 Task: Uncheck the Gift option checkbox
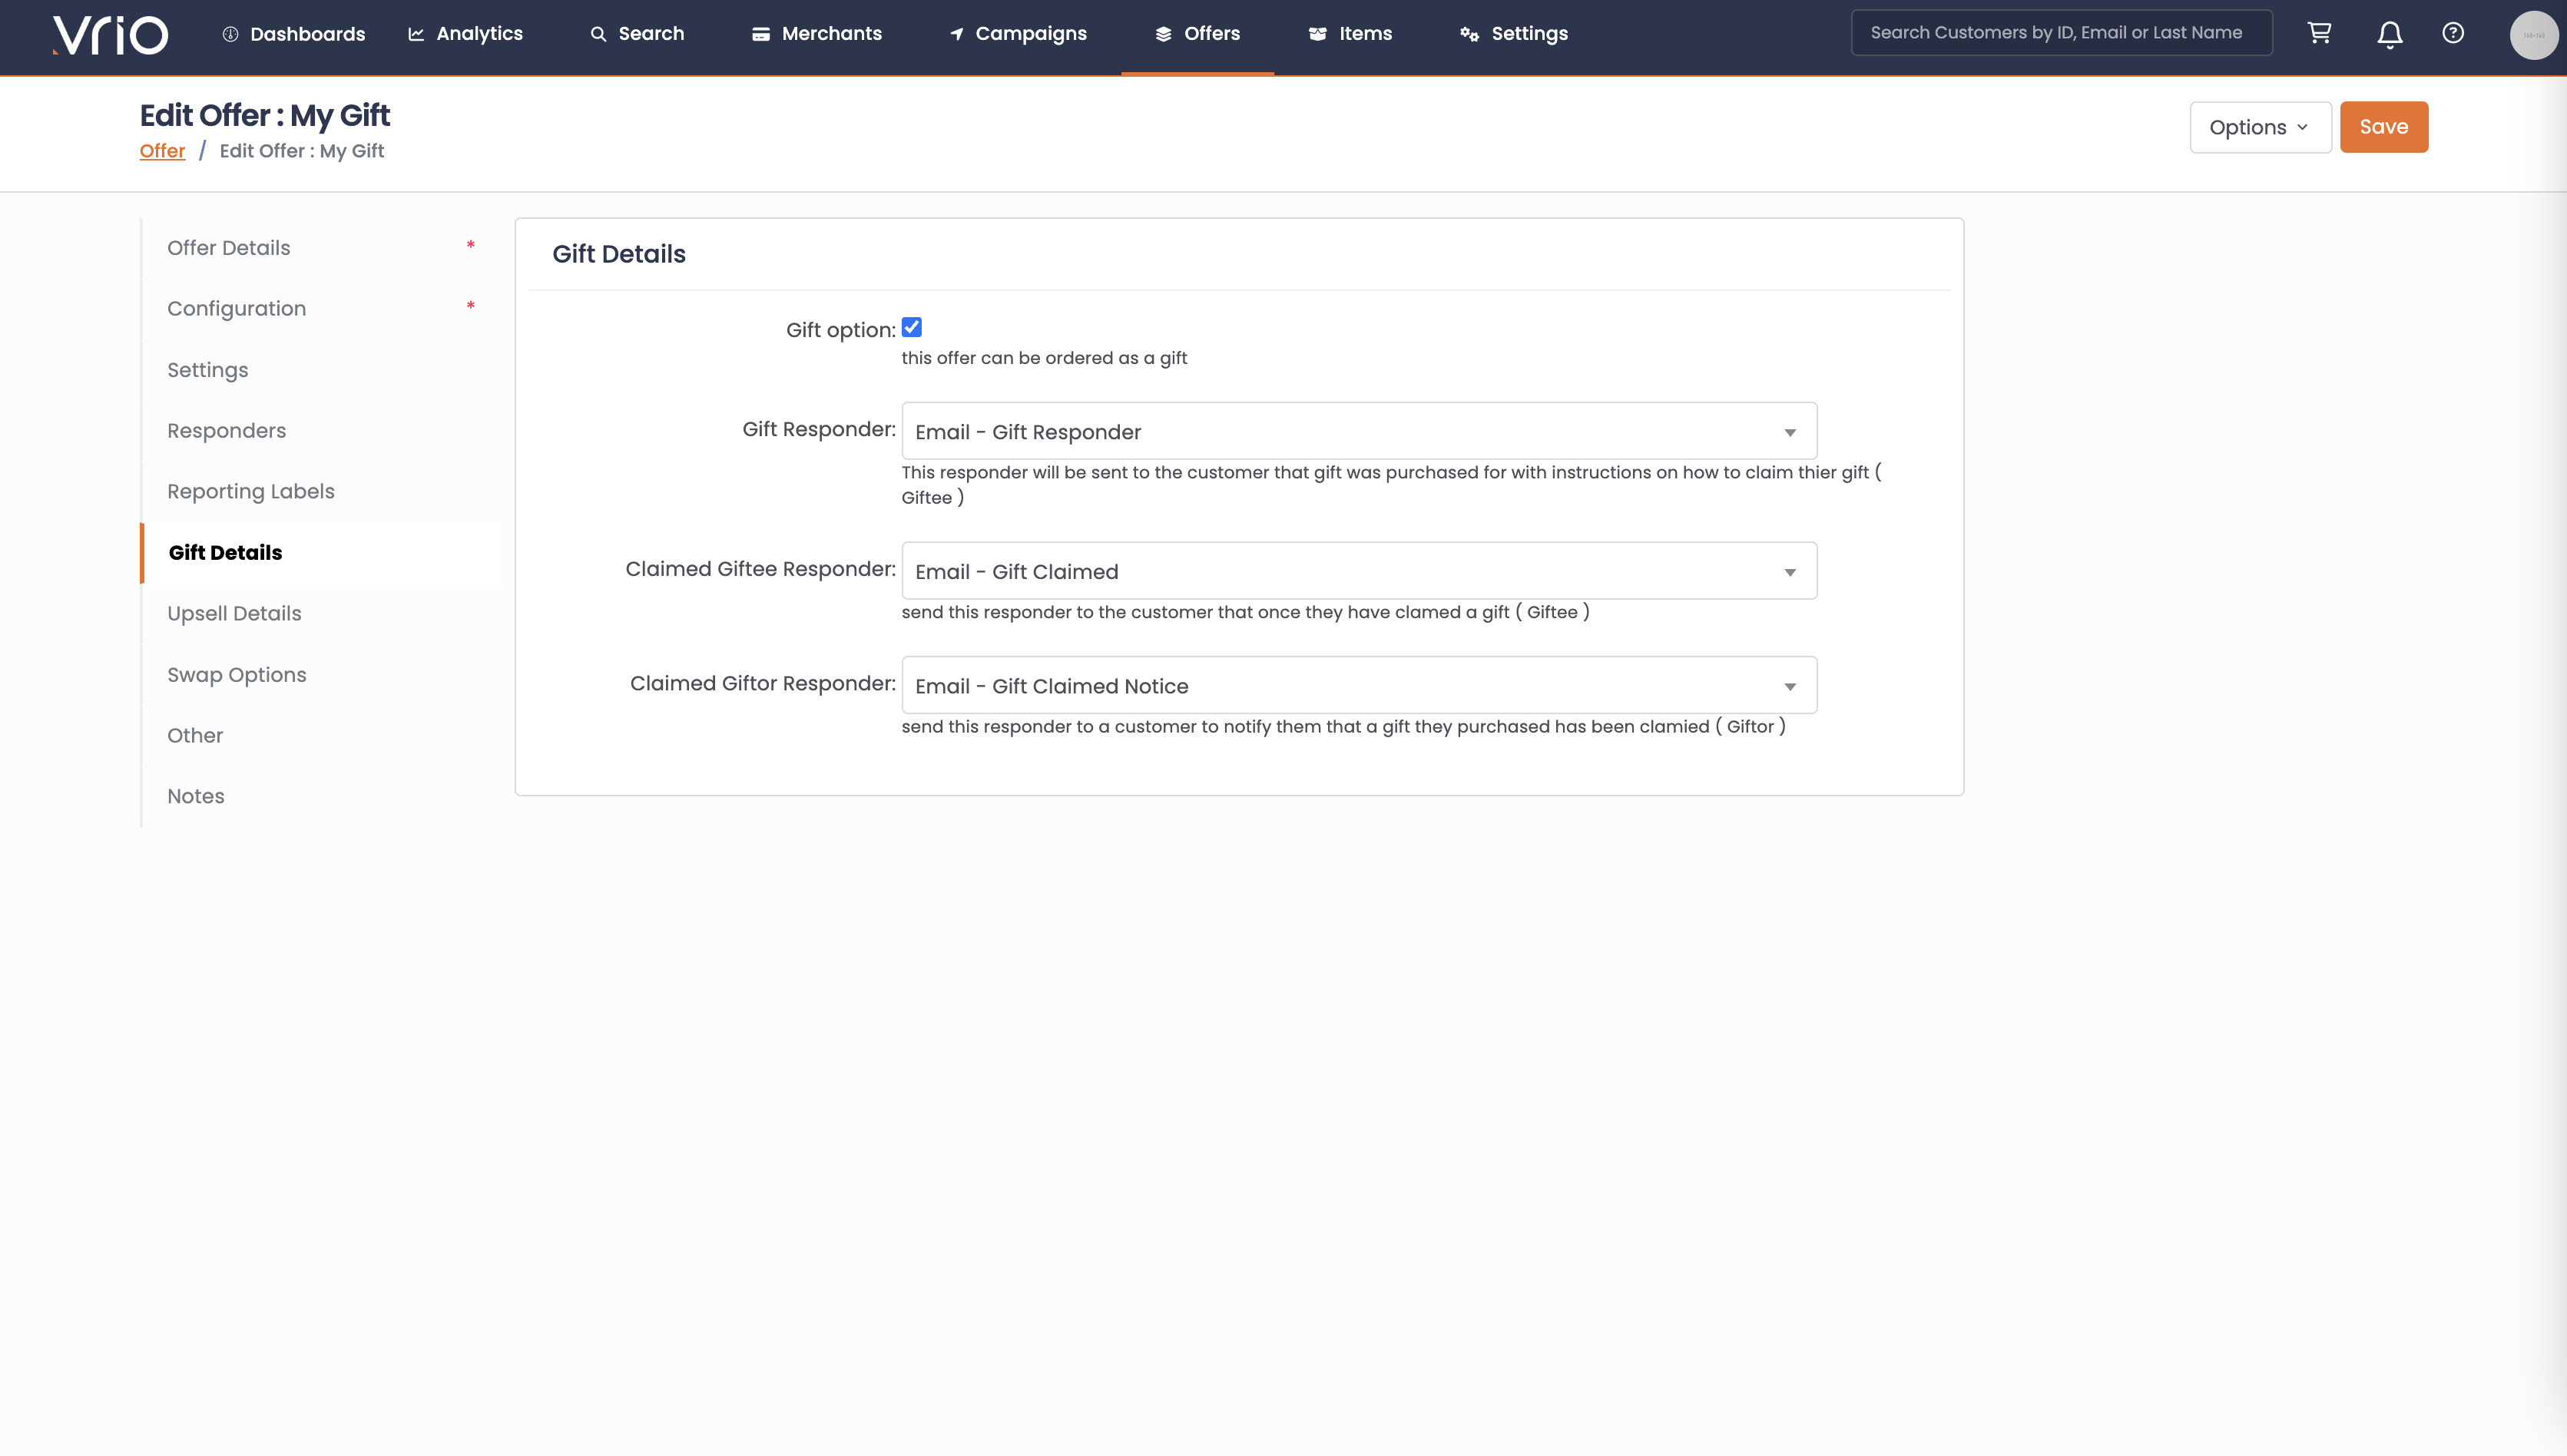(912, 327)
